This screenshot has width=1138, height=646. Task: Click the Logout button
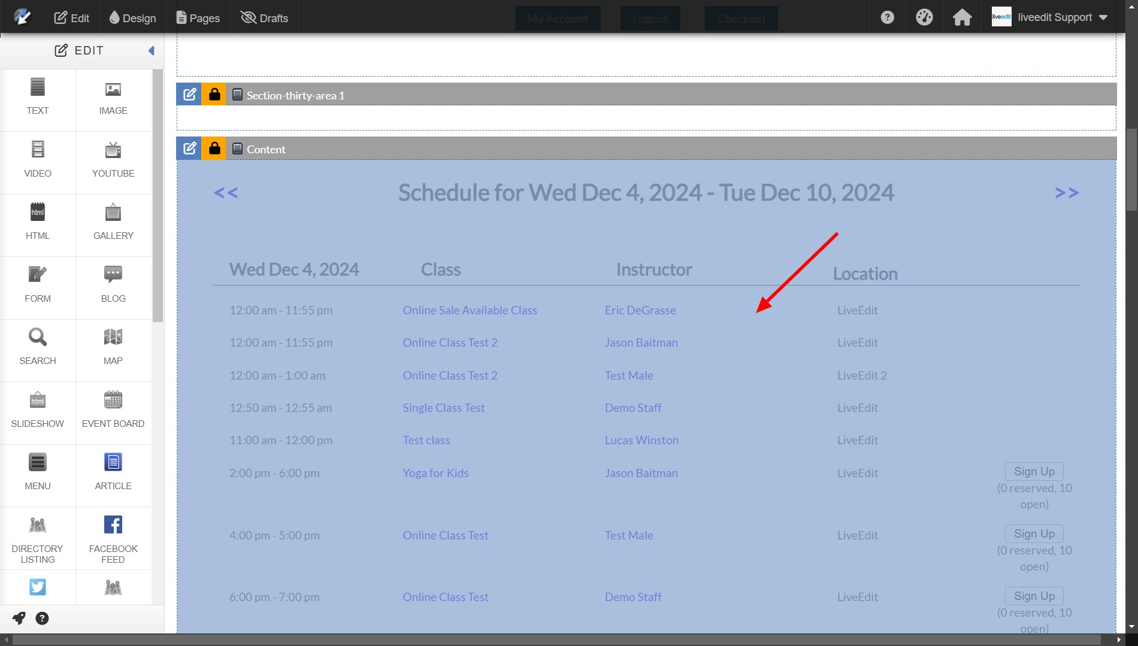click(x=650, y=19)
